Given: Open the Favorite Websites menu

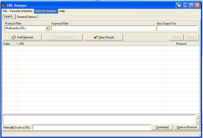Looking at the screenshot, I should 21,11.
